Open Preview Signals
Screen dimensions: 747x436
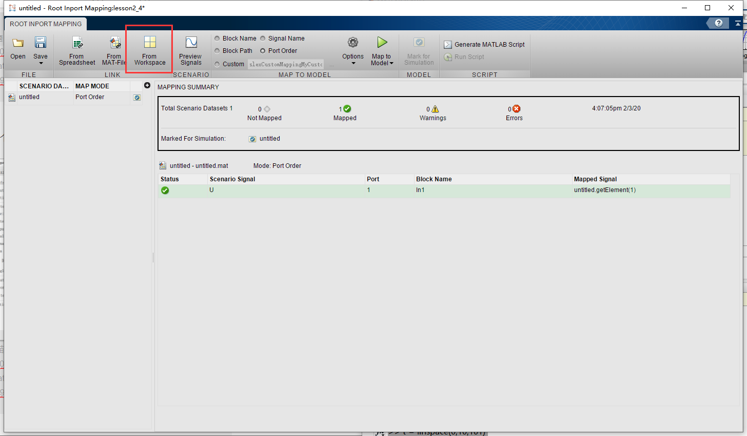[x=190, y=50]
